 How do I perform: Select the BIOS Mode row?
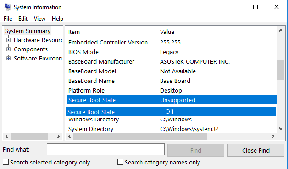click(x=172, y=52)
